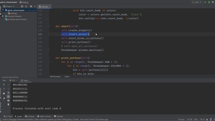
Task: Select main.py in the project tree
Action: pyautogui.click(x=13, y=13)
